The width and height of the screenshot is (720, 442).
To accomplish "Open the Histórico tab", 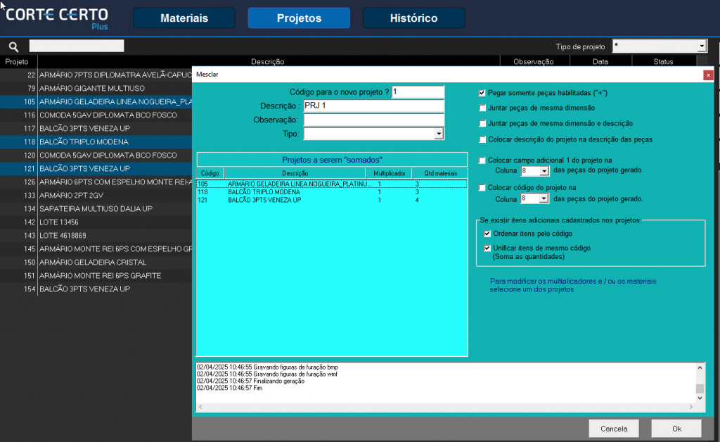I will (x=413, y=18).
